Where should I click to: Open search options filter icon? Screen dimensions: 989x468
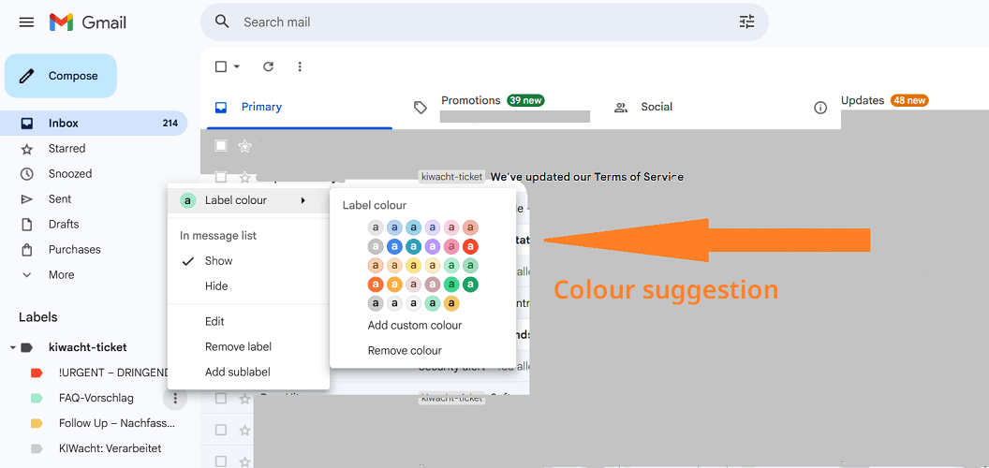[746, 22]
